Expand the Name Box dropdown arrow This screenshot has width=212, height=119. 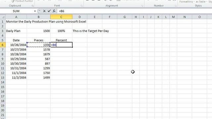coord(35,11)
